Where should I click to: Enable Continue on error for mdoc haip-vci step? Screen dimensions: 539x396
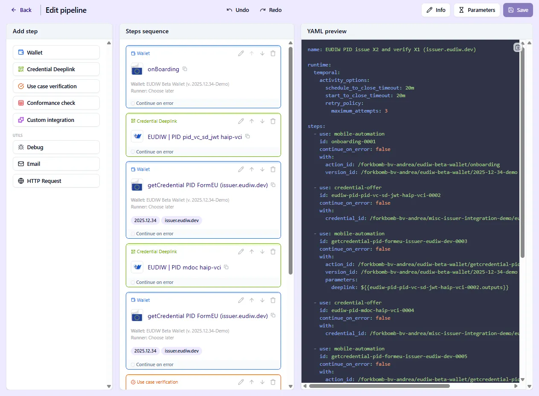pyautogui.click(x=133, y=282)
